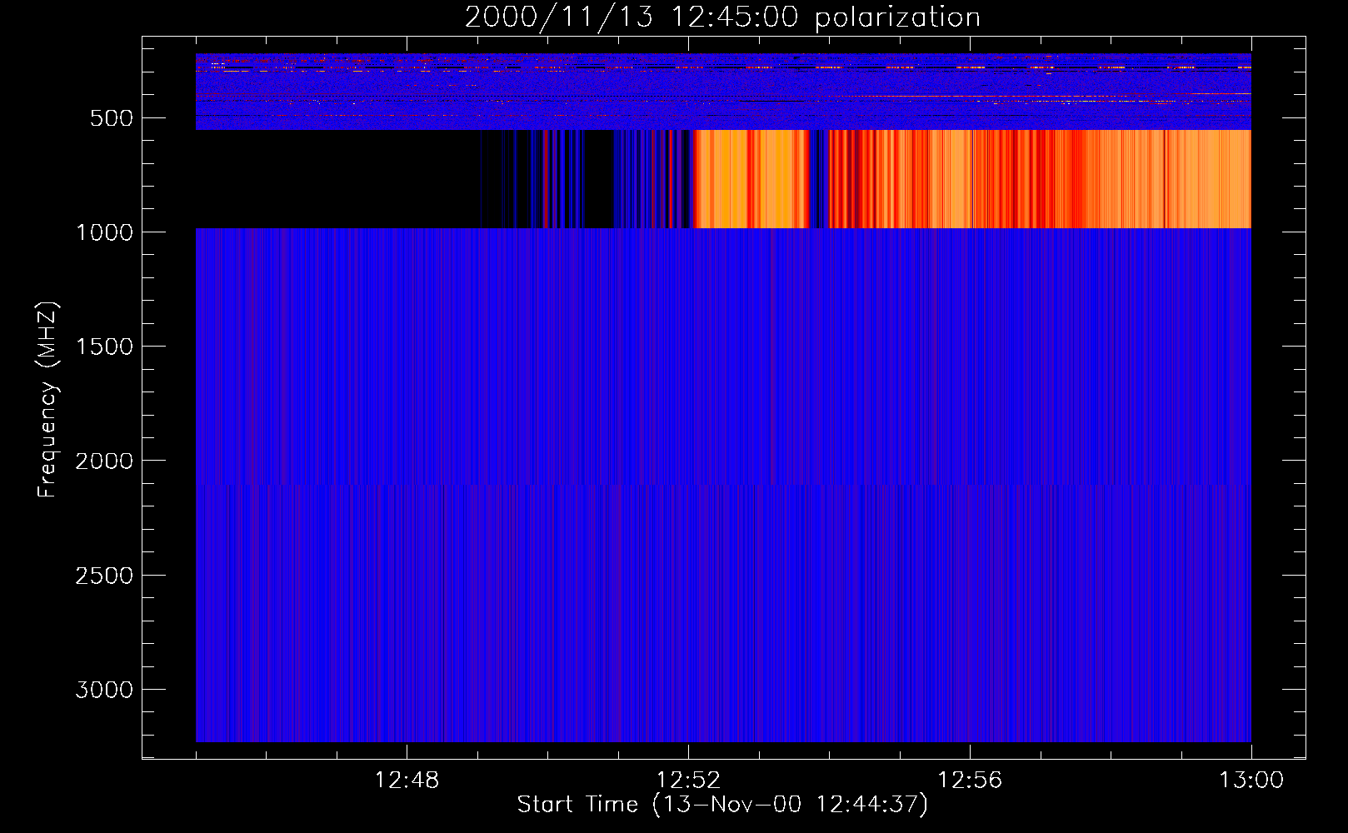Click the black data gap between 500 and 1000 MHz

click(x=337, y=179)
